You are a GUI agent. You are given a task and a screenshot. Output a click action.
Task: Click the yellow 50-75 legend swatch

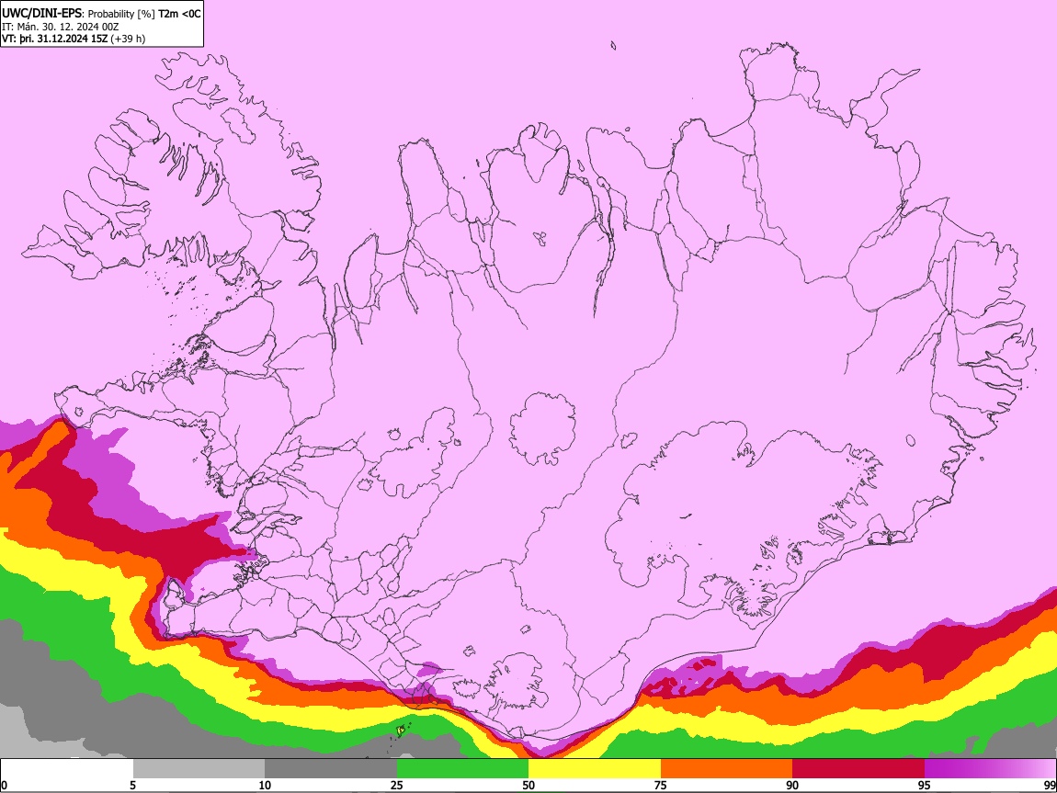click(595, 768)
